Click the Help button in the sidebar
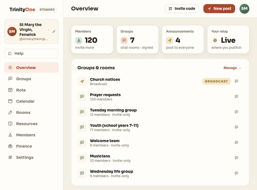Image resolution: width=257 pixels, height=190 pixels. [x=31, y=53]
